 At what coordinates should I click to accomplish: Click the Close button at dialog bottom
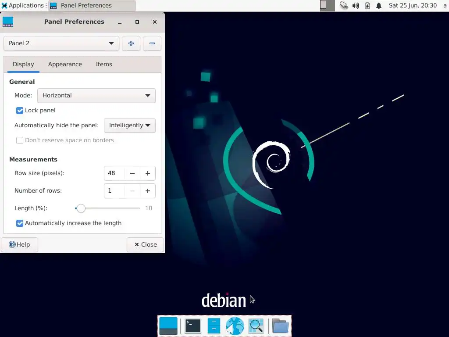pyautogui.click(x=146, y=244)
